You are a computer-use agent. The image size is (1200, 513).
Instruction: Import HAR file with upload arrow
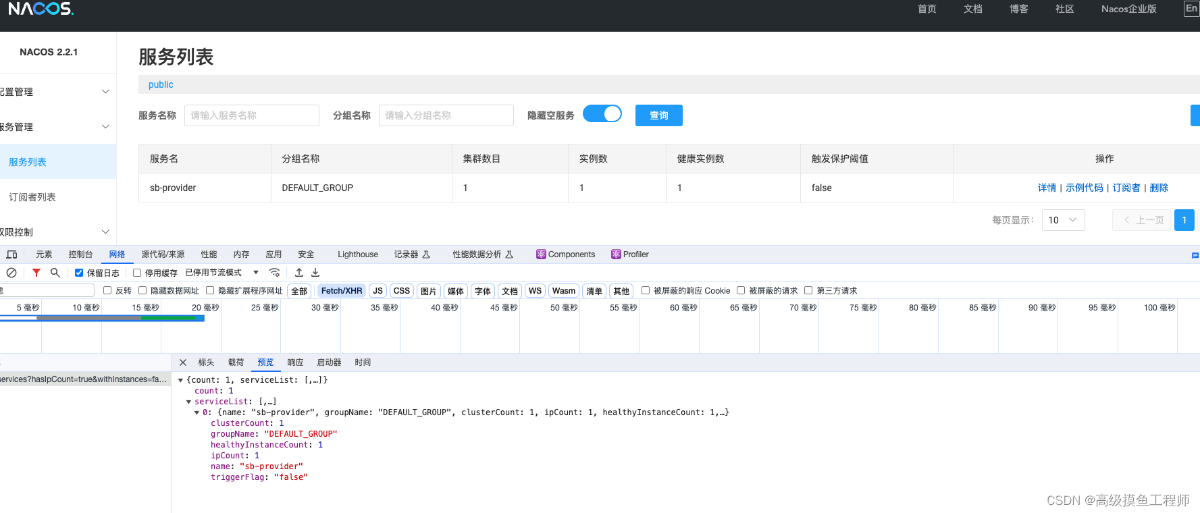click(x=299, y=273)
